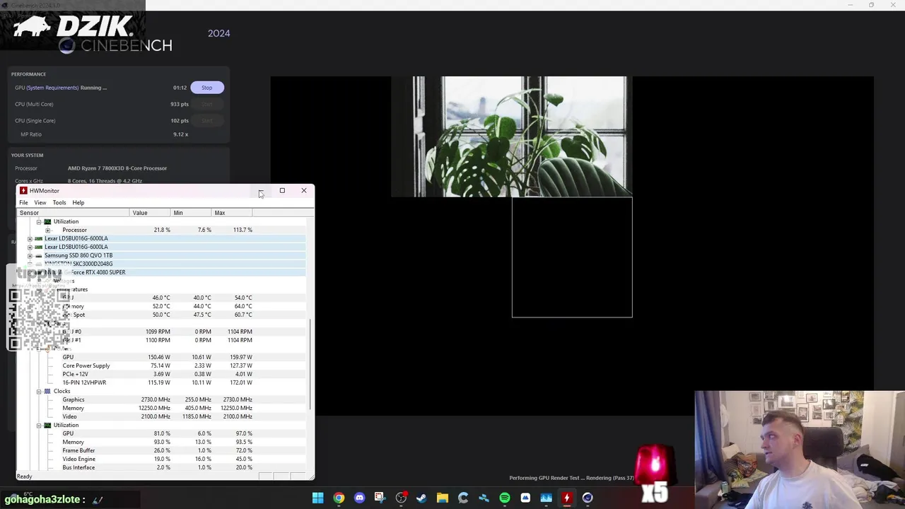
Task: Click the Max column header
Action: 233,213
